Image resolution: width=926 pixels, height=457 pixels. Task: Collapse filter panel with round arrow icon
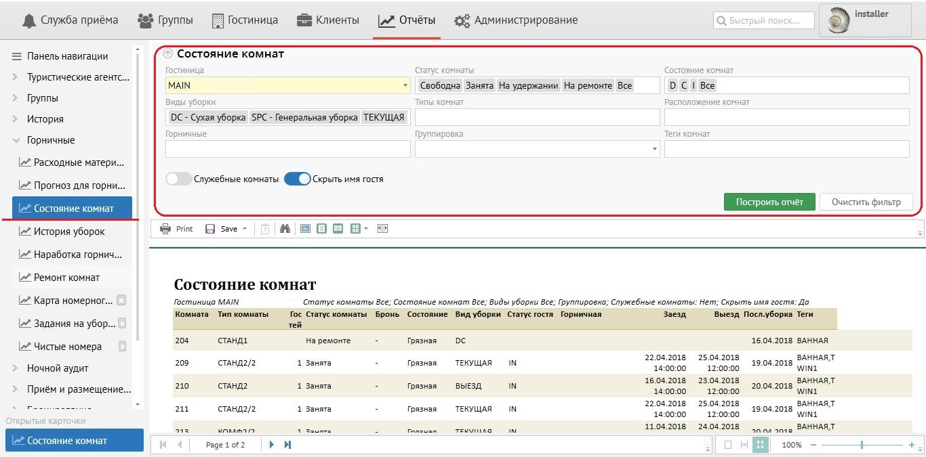168,54
